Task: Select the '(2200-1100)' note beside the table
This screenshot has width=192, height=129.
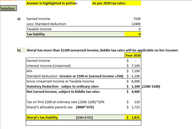Action: coord(151,86)
